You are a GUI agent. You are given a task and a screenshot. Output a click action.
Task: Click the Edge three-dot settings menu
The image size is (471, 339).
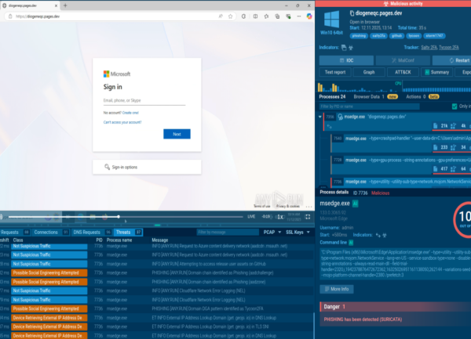click(x=299, y=16)
